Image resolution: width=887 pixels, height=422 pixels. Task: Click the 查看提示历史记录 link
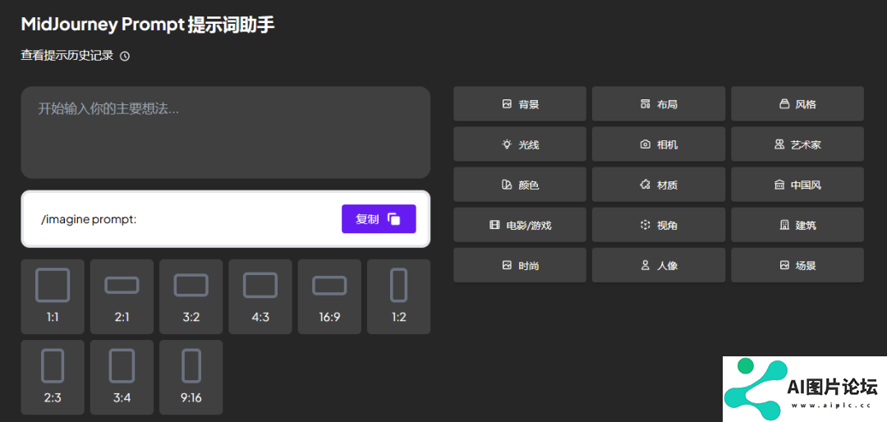pyautogui.click(x=67, y=56)
